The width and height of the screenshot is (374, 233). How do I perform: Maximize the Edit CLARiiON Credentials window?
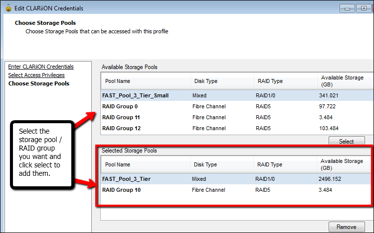click(364, 8)
